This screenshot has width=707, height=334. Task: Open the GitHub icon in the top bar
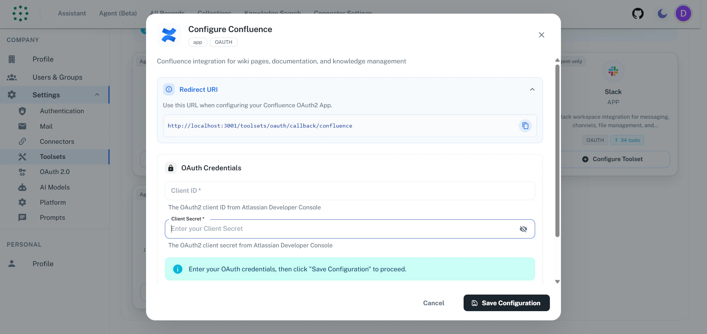click(638, 13)
